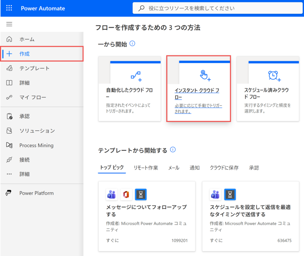Screen dimensions: 304x256
Task: Click the マイ フロー flow icon
Action: [9, 97]
